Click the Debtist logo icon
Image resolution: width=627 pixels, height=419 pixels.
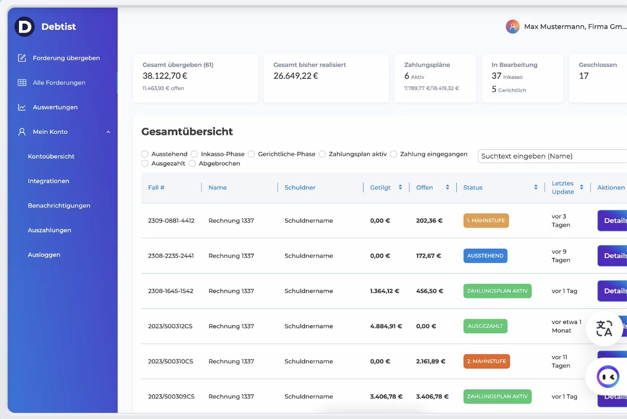pos(25,27)
